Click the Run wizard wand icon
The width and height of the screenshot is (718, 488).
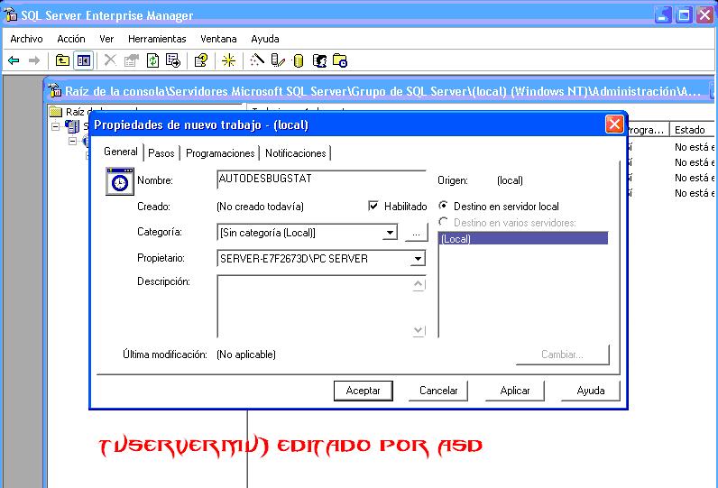(x=257, y=60)
